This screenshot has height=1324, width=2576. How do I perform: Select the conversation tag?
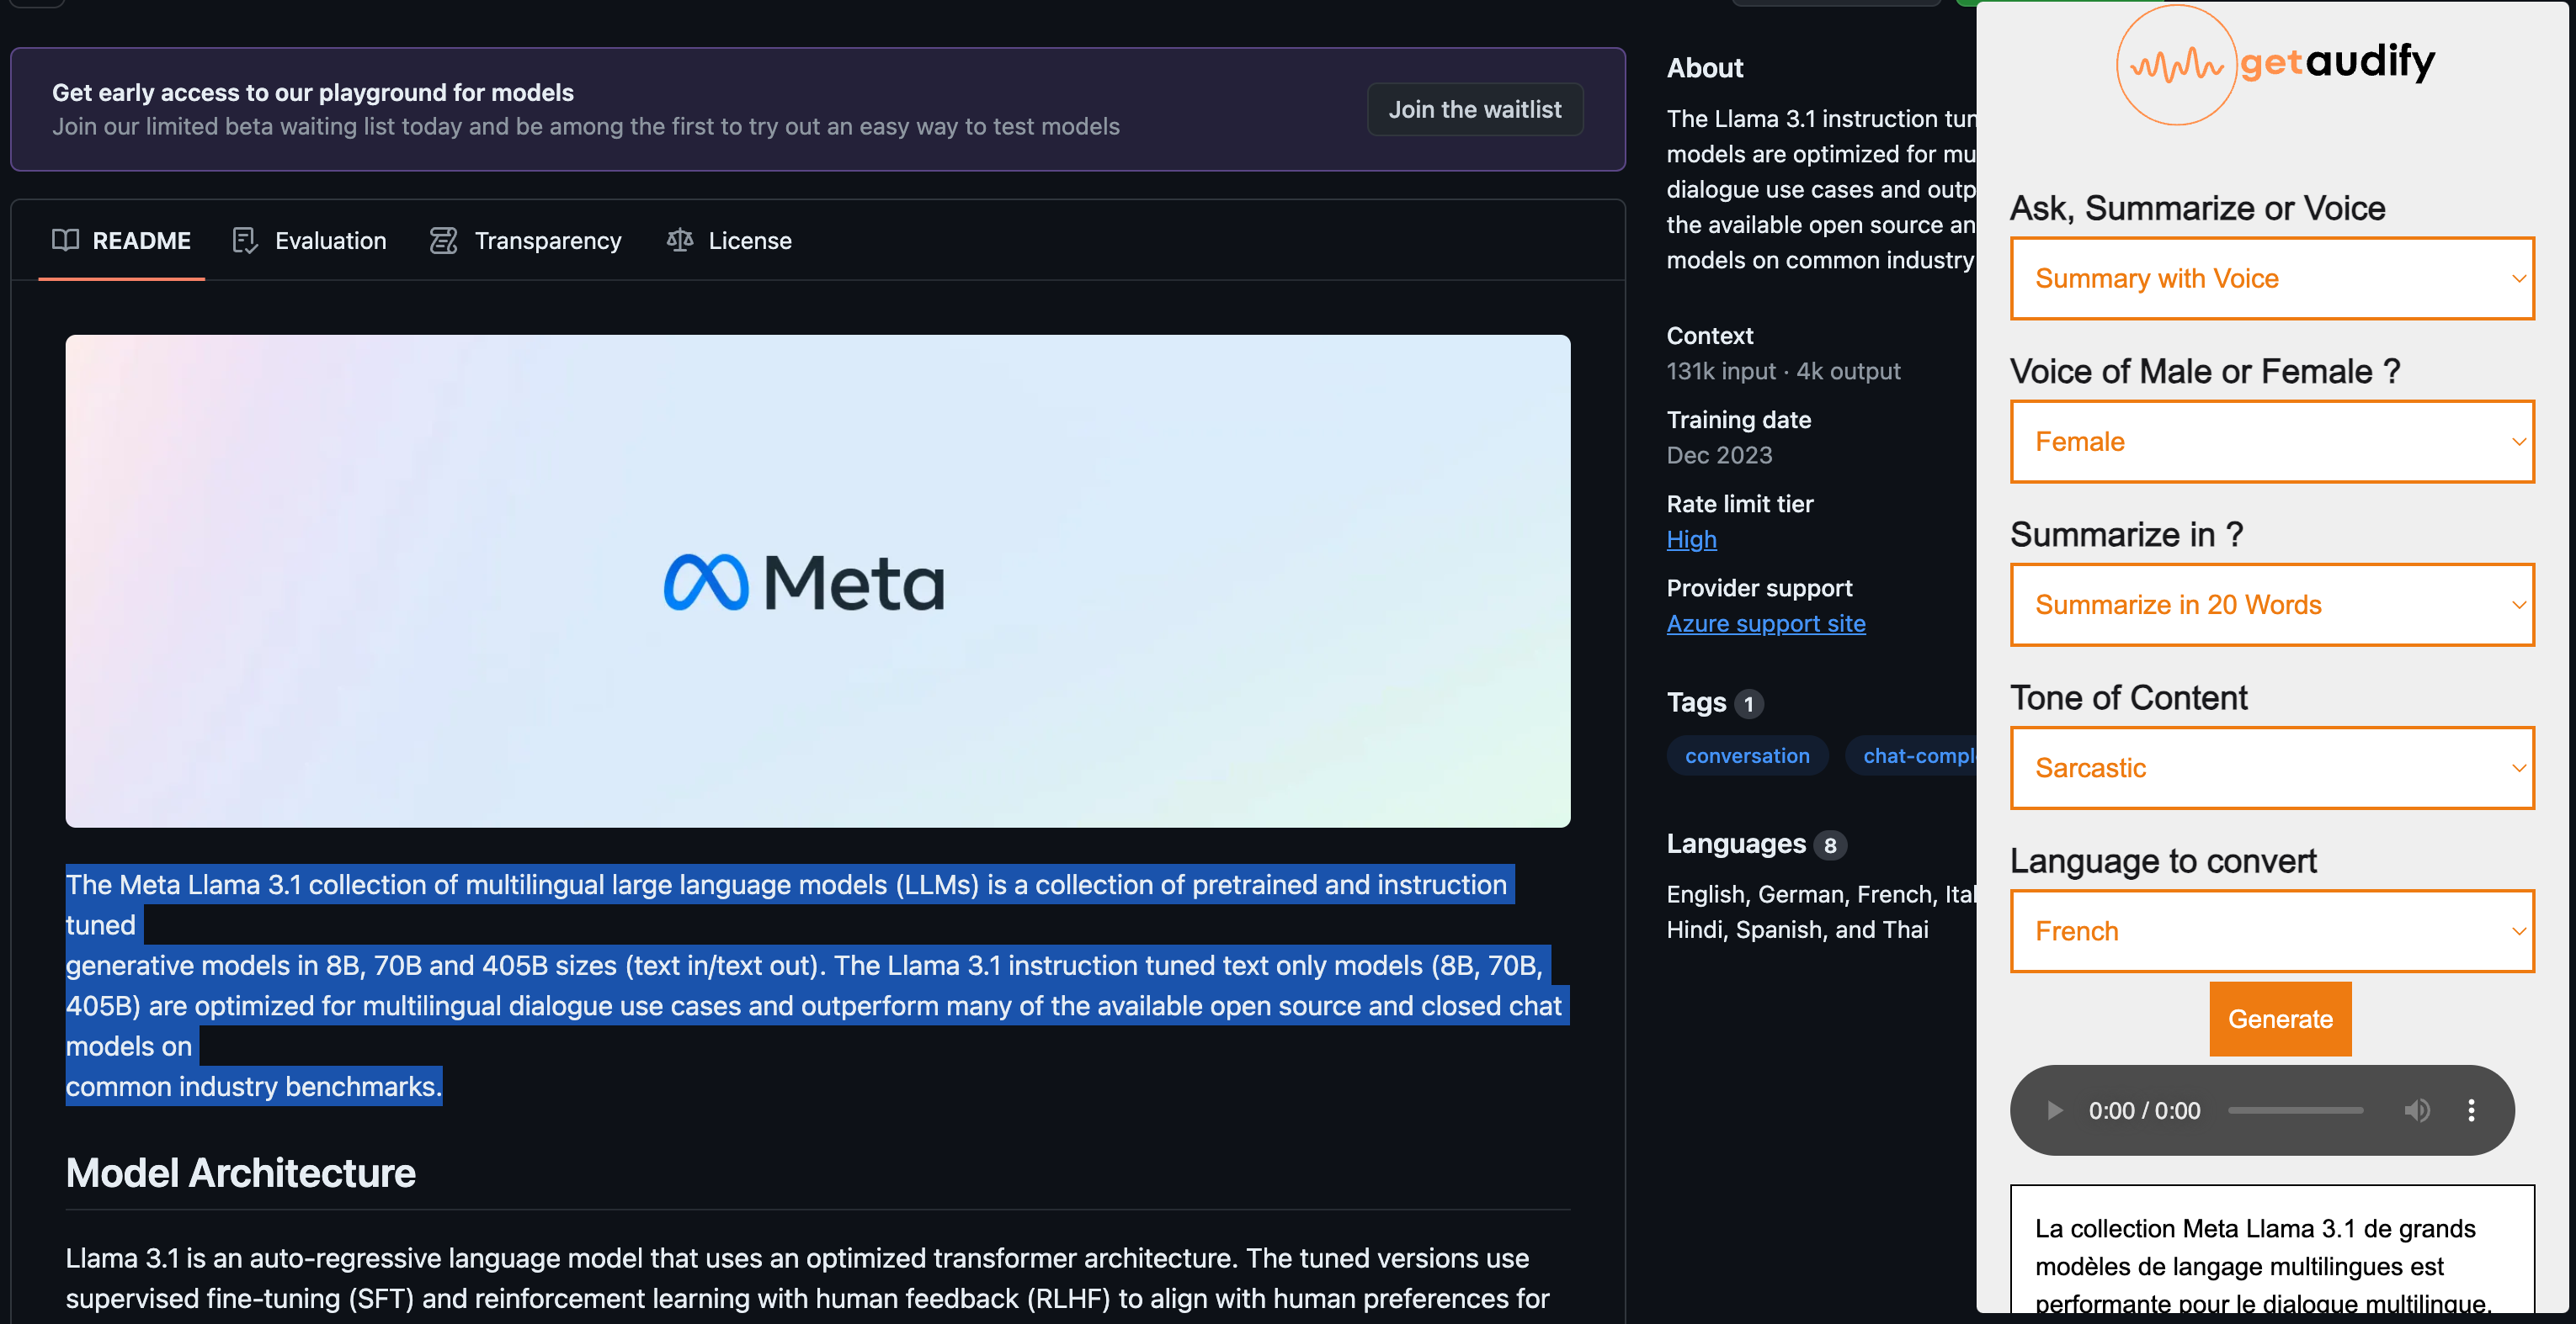click(x=1747, y=755)
